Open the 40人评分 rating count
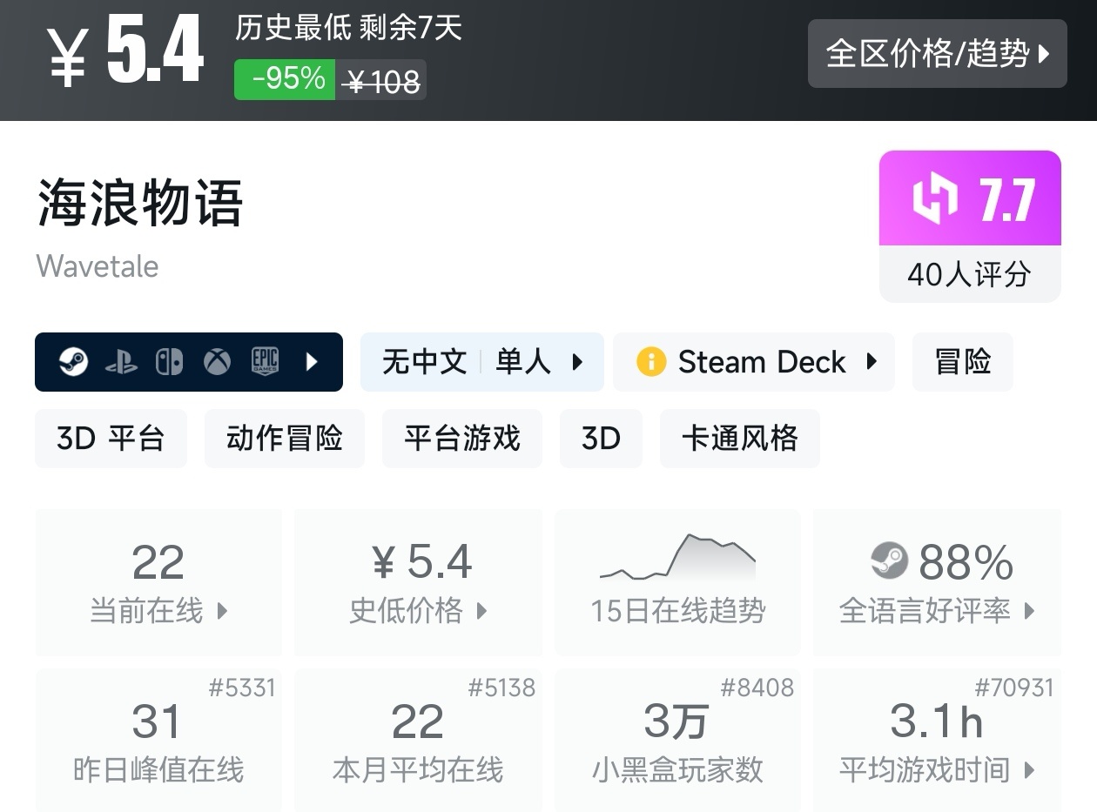This screenshot has height=812, width=1097. click(969, 275)
